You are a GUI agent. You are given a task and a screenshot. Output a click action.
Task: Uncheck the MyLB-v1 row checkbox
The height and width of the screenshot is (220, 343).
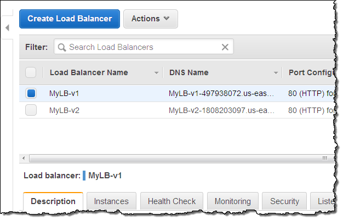(x=31, y=93)
